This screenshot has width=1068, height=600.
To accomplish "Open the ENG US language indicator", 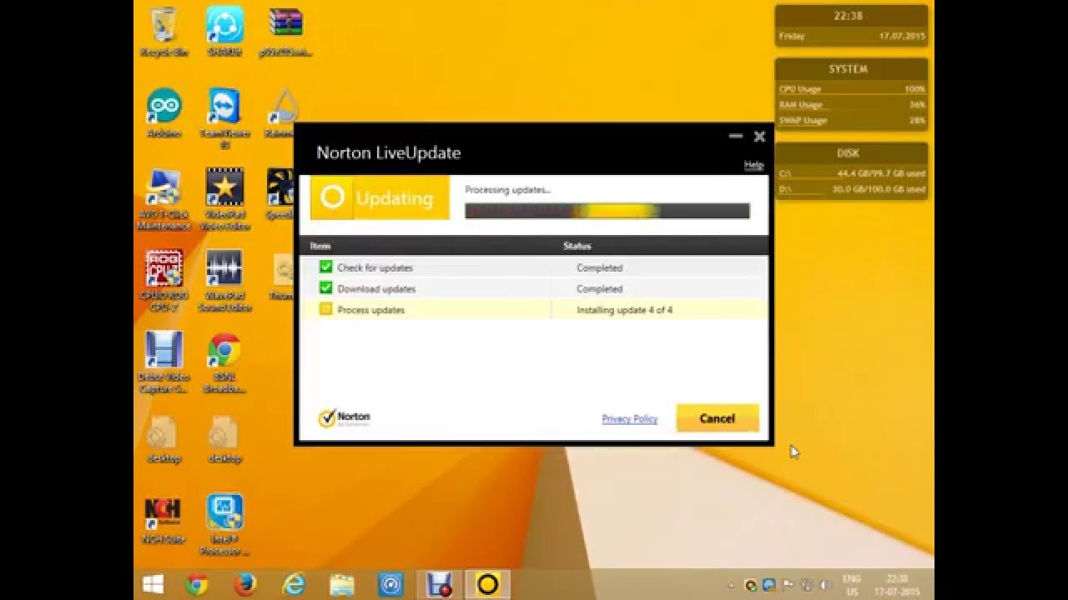I will [852, 585].
